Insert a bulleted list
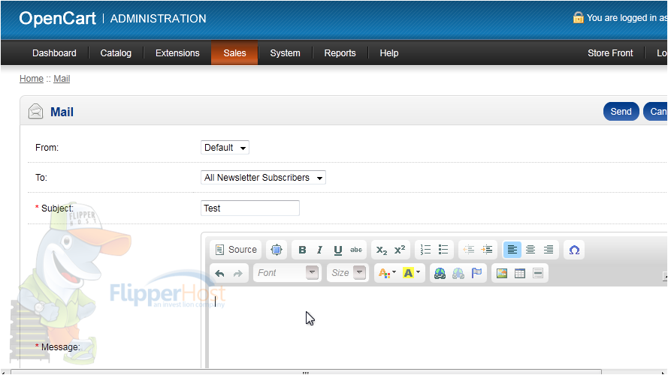This screenshot has height=375, width=668. [x=443, y=250]
